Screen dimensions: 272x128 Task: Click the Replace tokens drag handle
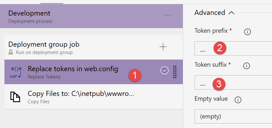175,72
